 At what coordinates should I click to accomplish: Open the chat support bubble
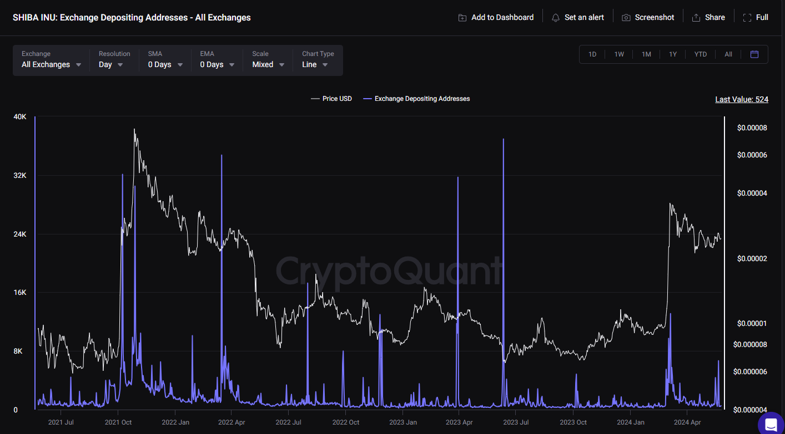click(x=771, y=424)
